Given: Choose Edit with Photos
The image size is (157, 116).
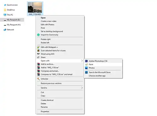Looking at the screenshot, I should (x=60, y=24).
